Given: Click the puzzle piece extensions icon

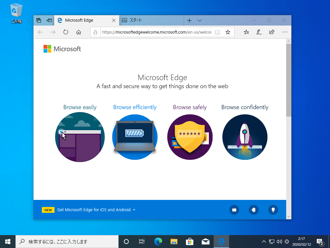Looking at the screenshot, I should pyautogui.click(x=254, y=210).
